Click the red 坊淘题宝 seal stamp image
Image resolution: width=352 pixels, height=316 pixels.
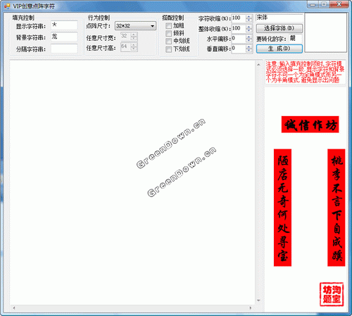[332, 294]
